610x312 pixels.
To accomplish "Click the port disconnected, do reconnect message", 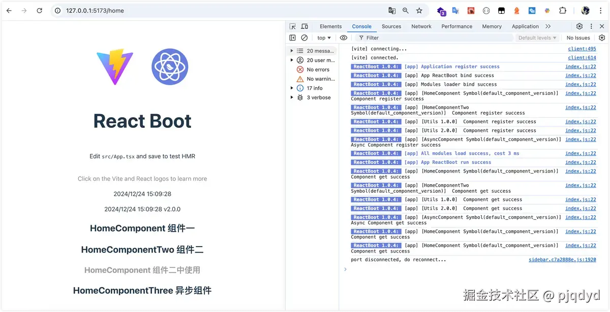I will pos(399,260).
